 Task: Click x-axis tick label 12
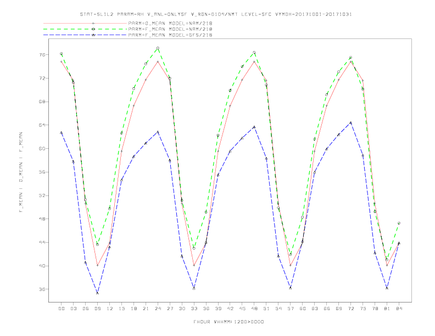tap(110, 309)
